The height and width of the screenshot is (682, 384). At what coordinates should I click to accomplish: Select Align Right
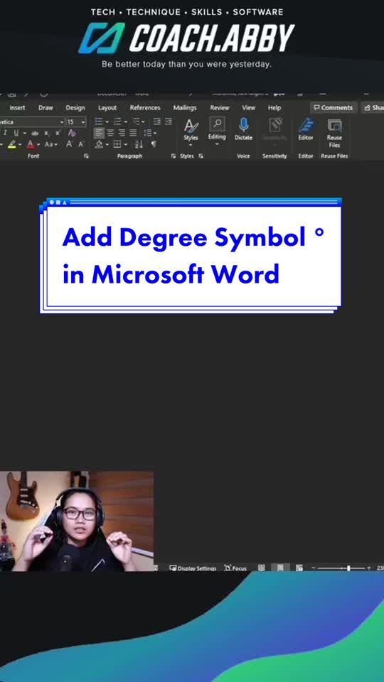tap(122, 133)
